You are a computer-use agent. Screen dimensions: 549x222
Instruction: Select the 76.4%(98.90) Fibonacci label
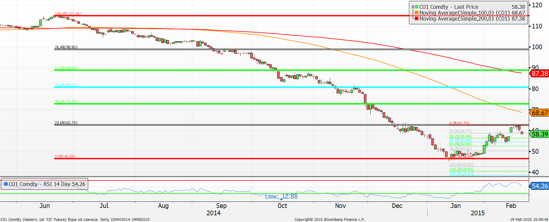coord(66,47)
